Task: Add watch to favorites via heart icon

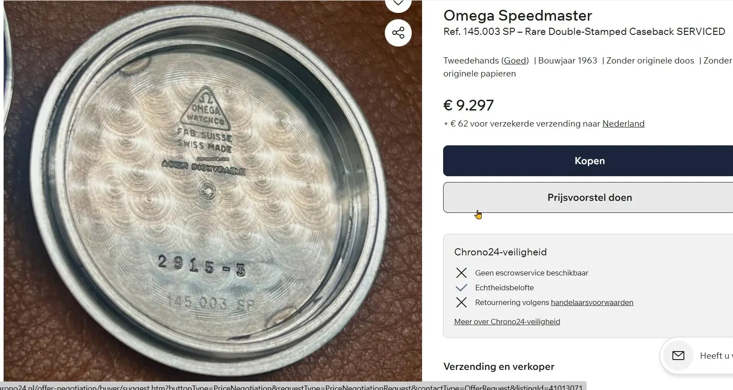Action: (398, 4)
